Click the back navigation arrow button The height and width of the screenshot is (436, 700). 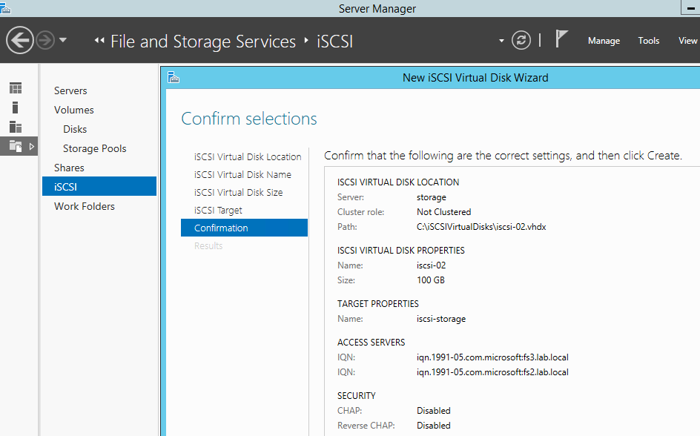tap(20, 40)
